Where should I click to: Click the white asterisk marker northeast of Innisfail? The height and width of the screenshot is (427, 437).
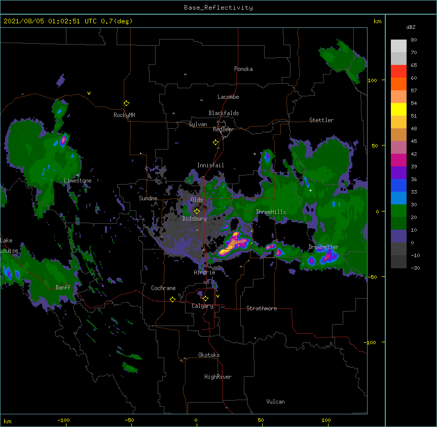pos(254,154)
